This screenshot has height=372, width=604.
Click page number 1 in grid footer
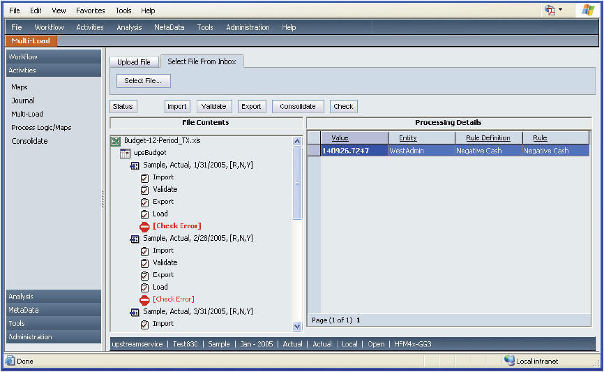click(x=358, y=320)
